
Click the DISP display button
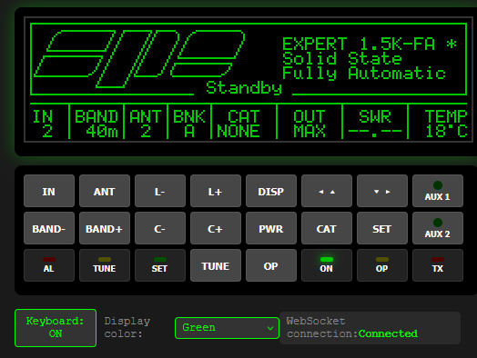tap(271, 191)
